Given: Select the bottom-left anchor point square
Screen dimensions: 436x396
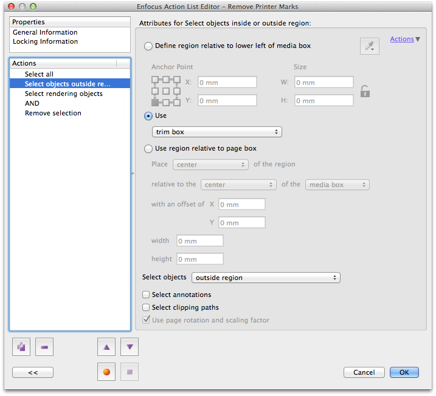Looking at the screenshot, I should (155, 103).
